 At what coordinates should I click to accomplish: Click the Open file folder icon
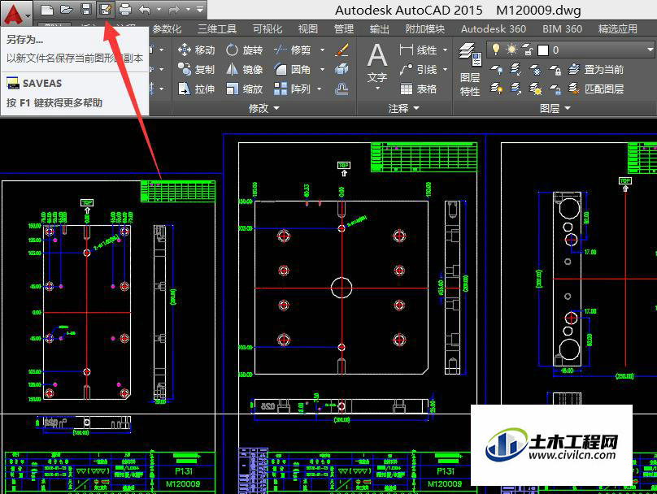pos(66,9)
